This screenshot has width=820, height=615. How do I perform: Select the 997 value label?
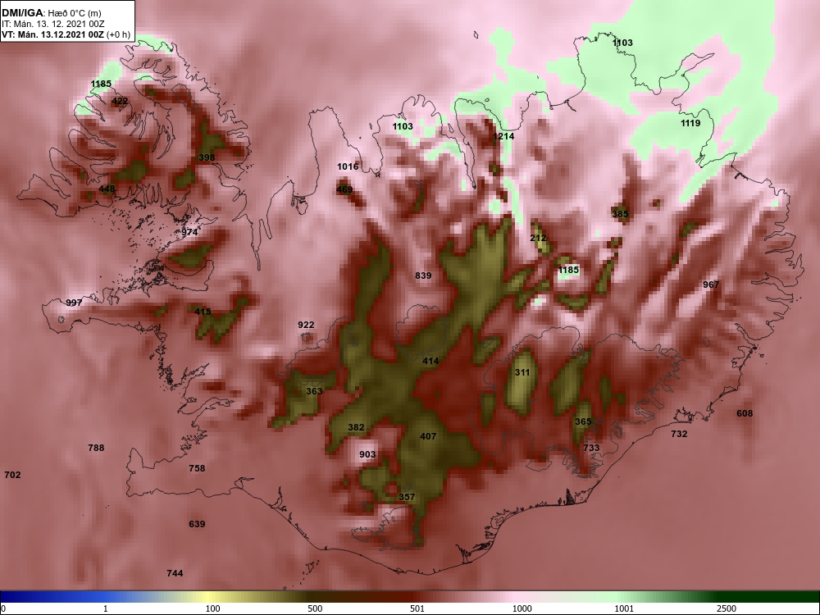[x=75, y=303]
